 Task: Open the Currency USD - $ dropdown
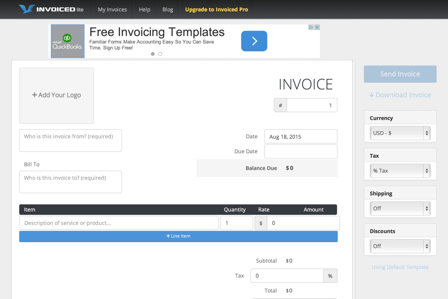[x=400, y=133]
